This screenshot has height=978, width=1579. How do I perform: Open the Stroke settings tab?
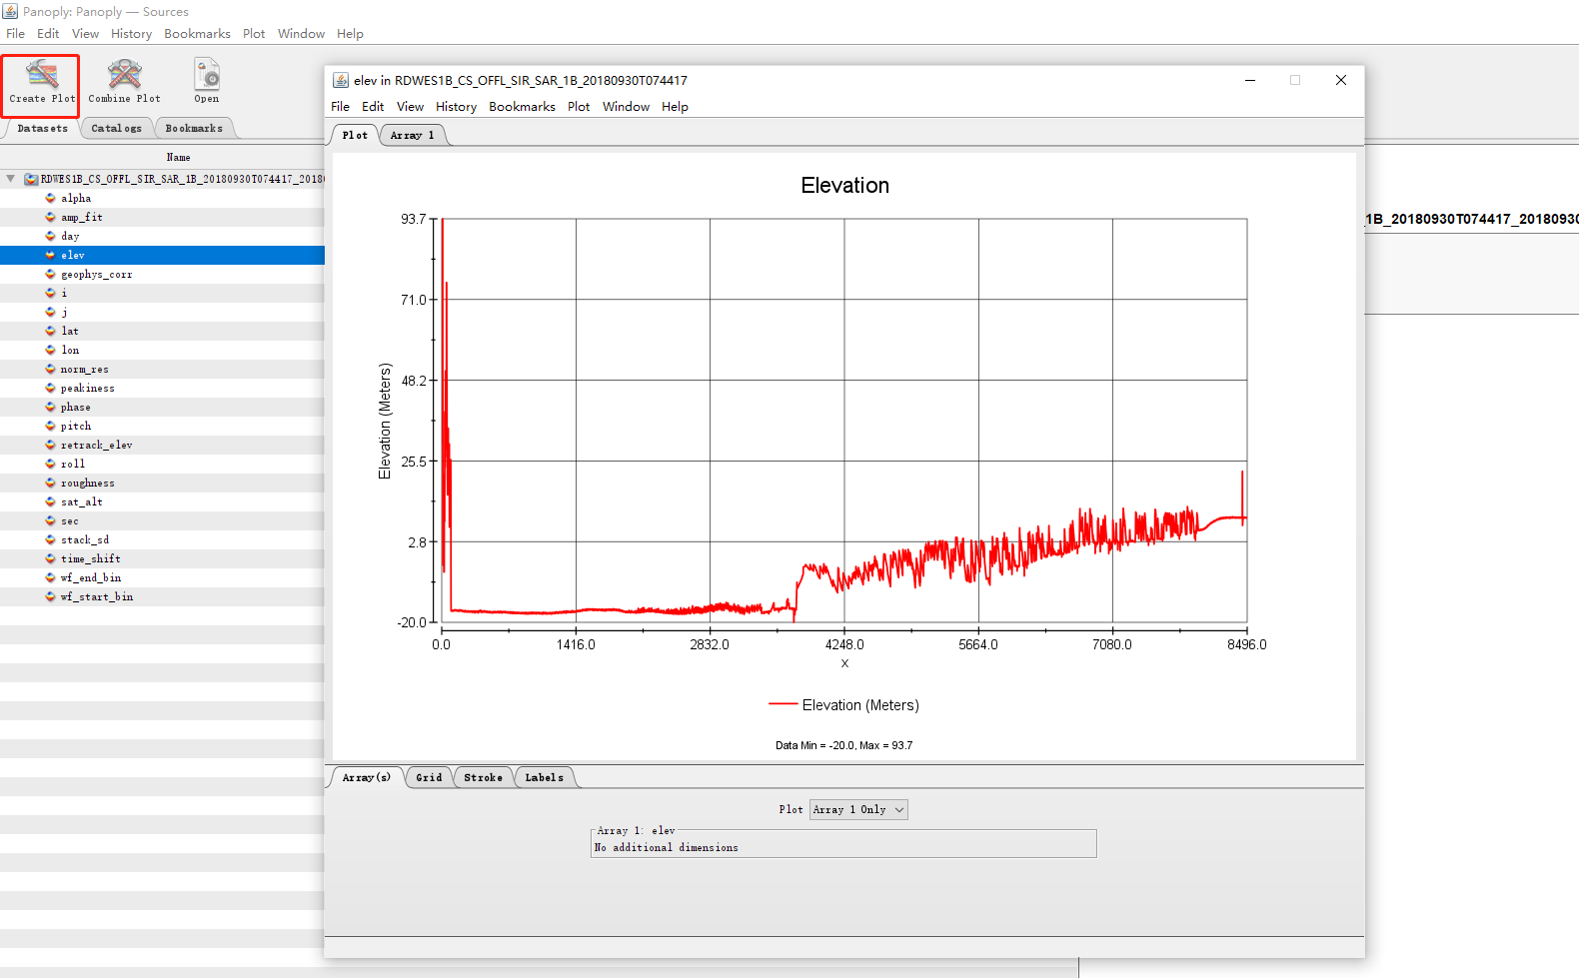[x=483, y=777]
